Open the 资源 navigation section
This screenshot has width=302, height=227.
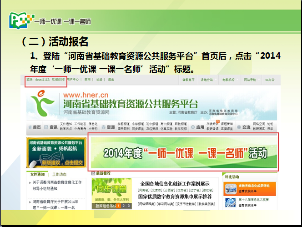pyautogui.click(x=111, y=127)
